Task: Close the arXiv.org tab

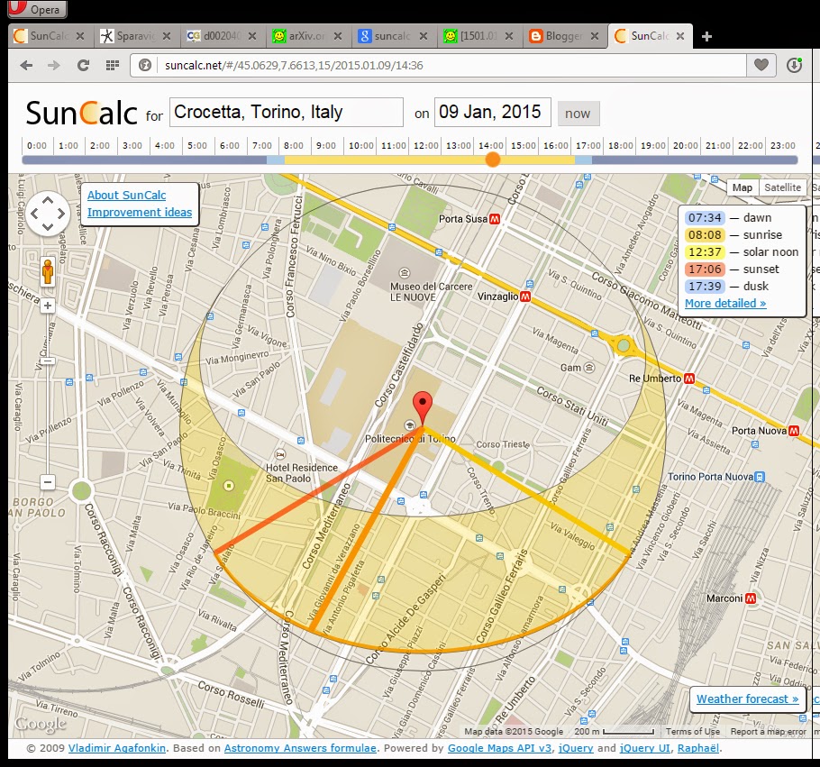Action: (x=338, y=36)
